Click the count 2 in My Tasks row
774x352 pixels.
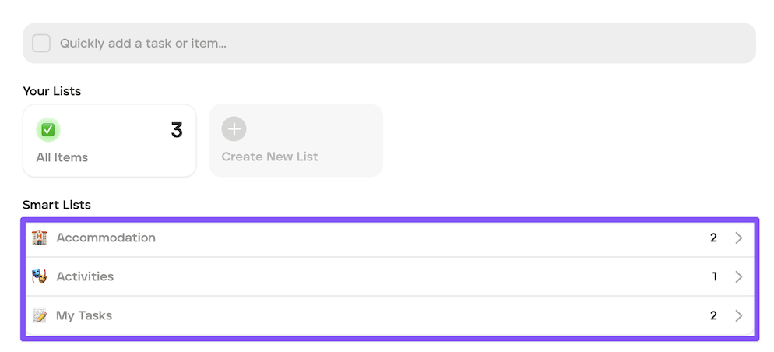tap(713, 316)
